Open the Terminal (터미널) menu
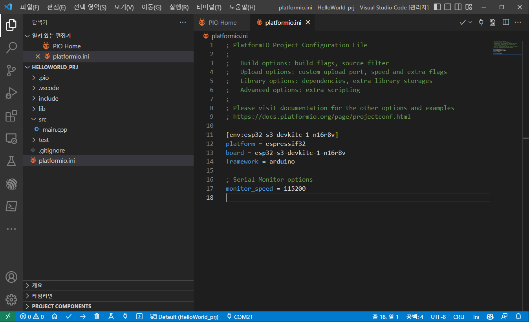 (209, 7)
